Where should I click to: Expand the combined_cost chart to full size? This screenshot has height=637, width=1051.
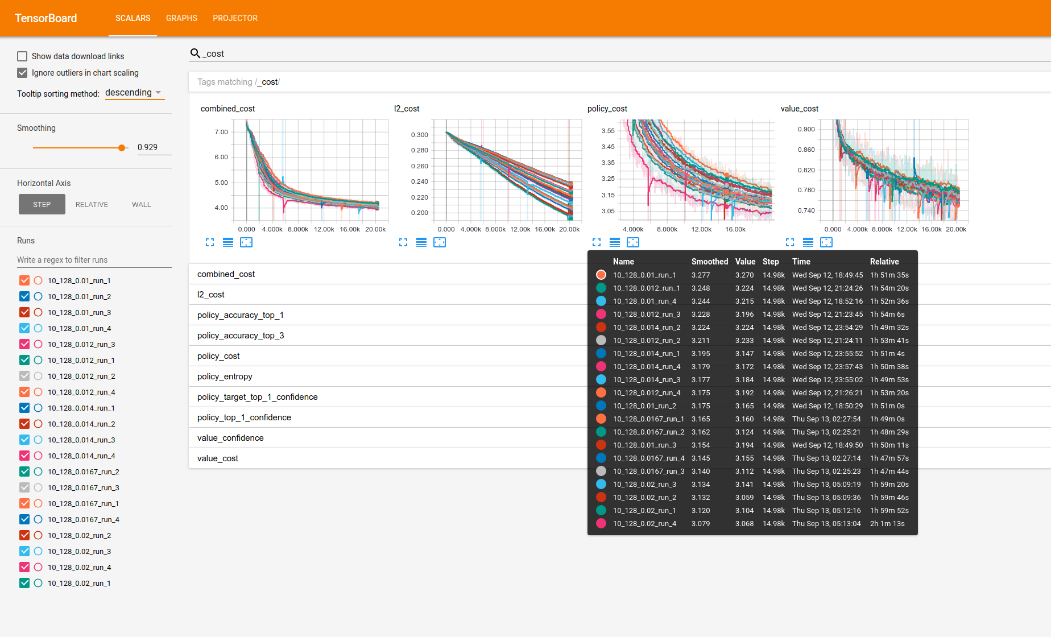210,242
